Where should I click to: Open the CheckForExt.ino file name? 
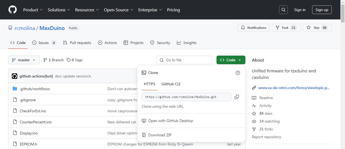tap(33, 111)
